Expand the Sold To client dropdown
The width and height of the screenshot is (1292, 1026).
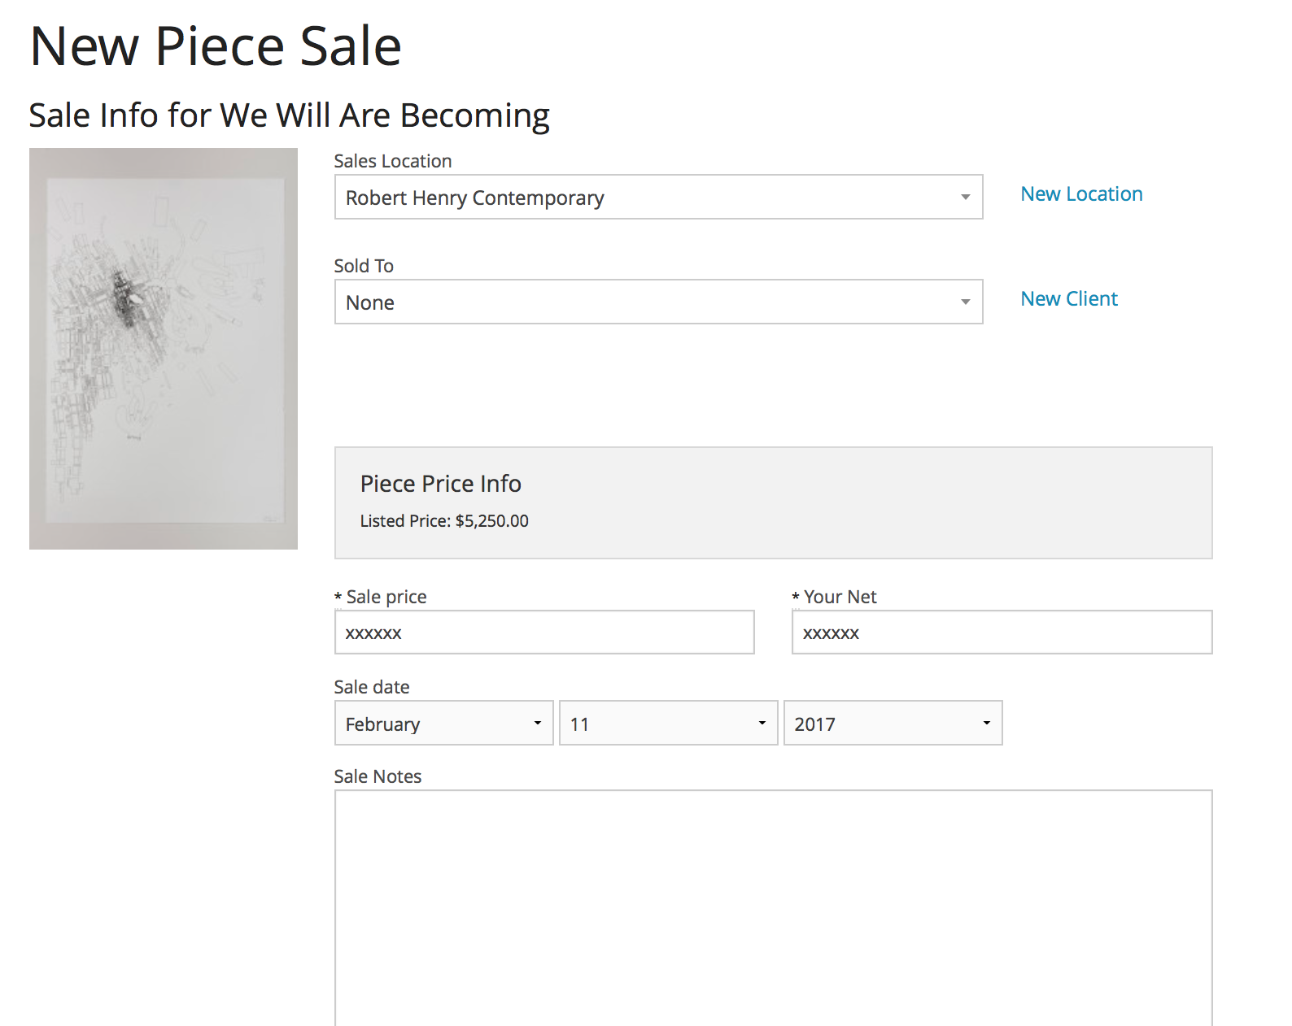[658, 302]
